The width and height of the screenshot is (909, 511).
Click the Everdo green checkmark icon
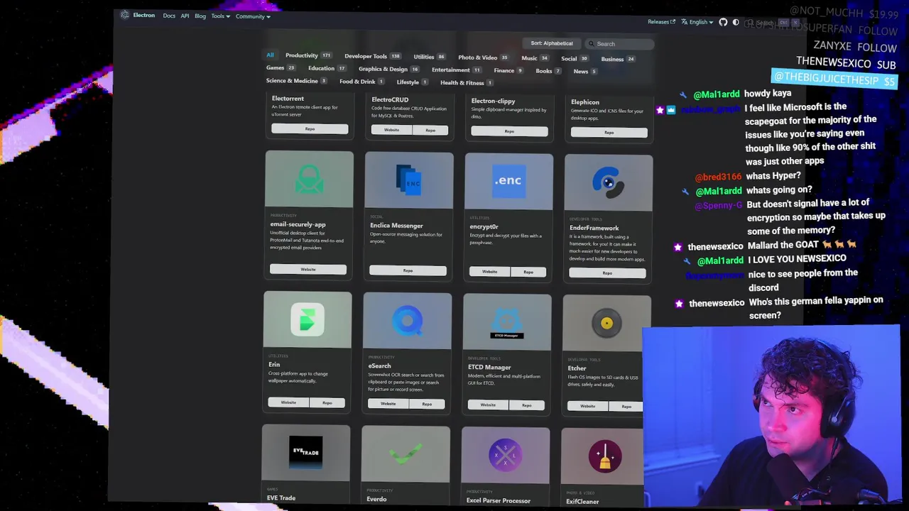tap(405, 454)
